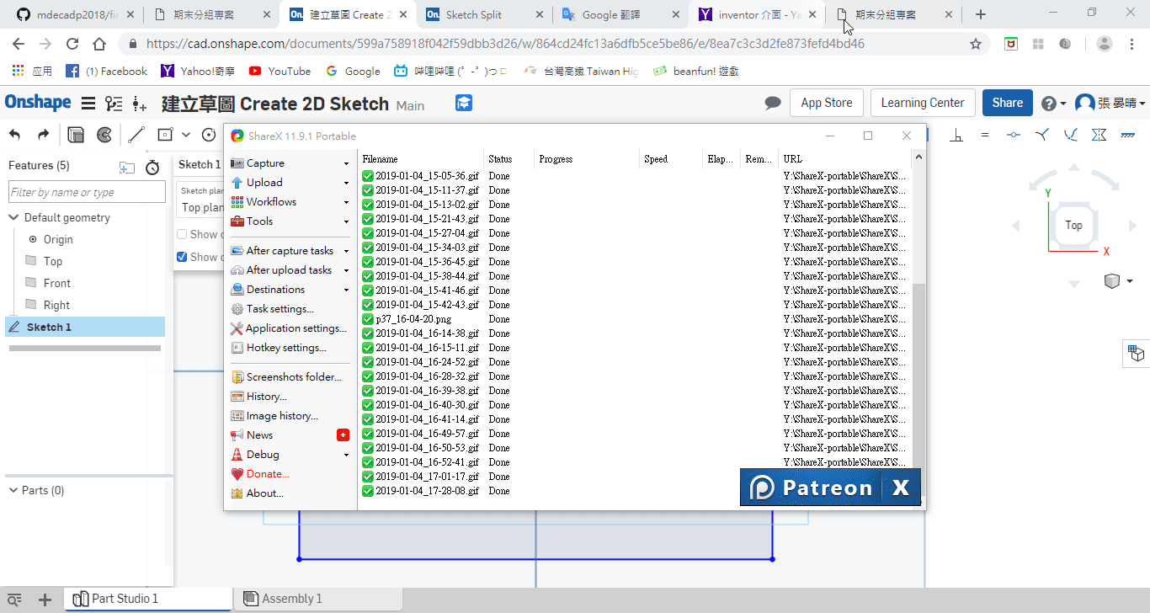Click the ShareX task list scrollbar
This screenshot has width=1150, height=613.
(918, 375)
